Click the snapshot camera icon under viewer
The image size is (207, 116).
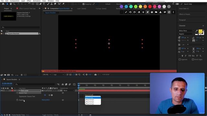[x=95, y=74]
